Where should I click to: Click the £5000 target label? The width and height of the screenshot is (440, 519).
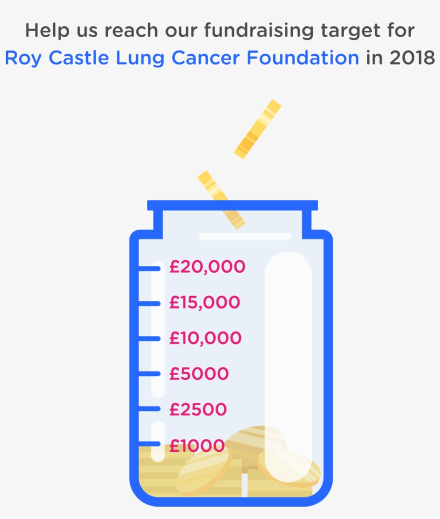[199, 373]
